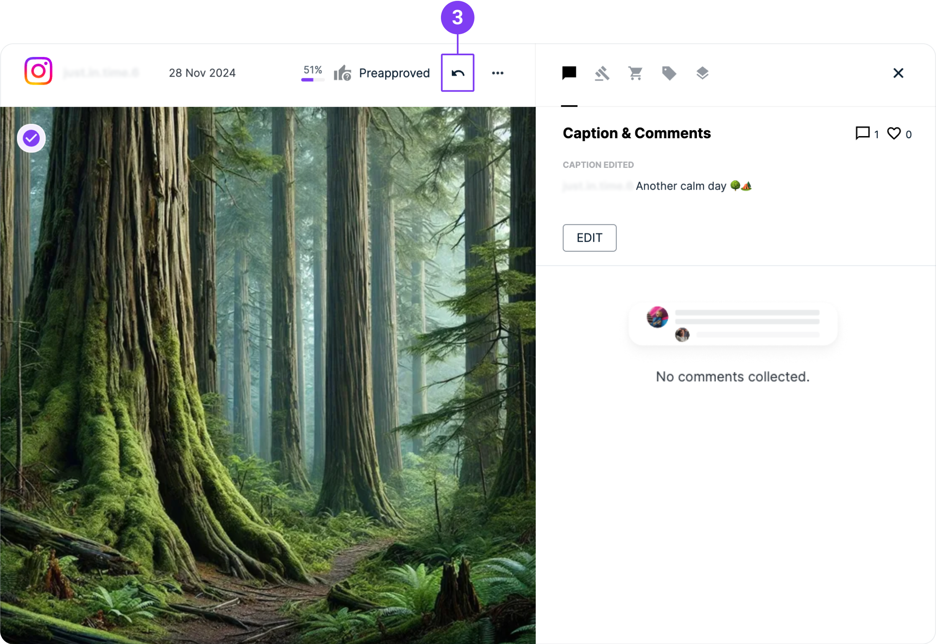Toggle the purple selection checkmark on image
The width and height of the screenshot is (936, 644).
pyautogui.click(x=31, y=138)
